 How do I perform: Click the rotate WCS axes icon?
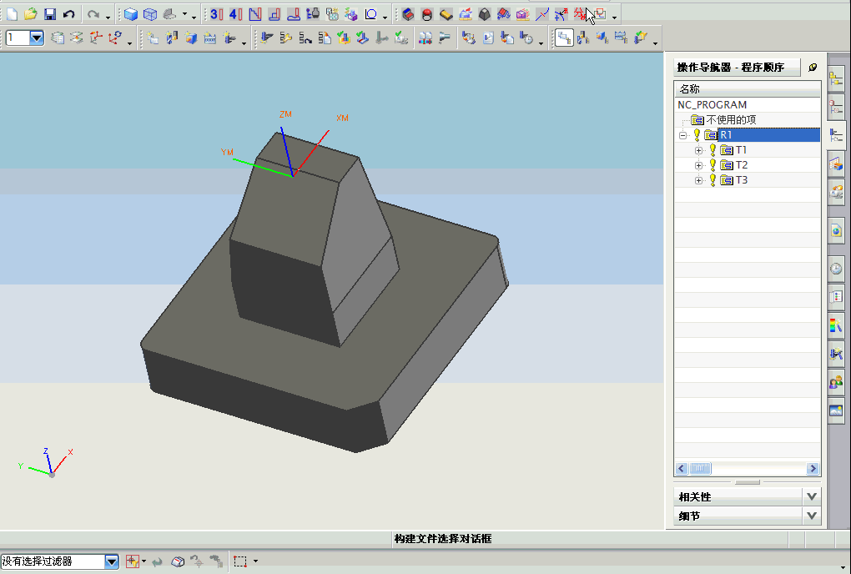pos(115,38)
